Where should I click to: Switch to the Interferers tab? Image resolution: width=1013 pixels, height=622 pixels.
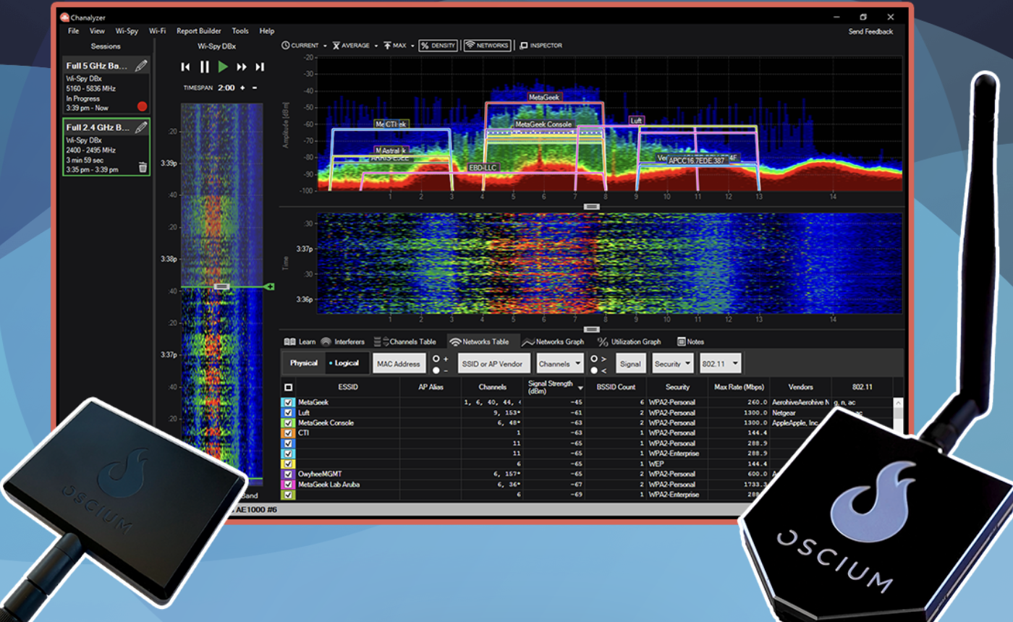342,341
